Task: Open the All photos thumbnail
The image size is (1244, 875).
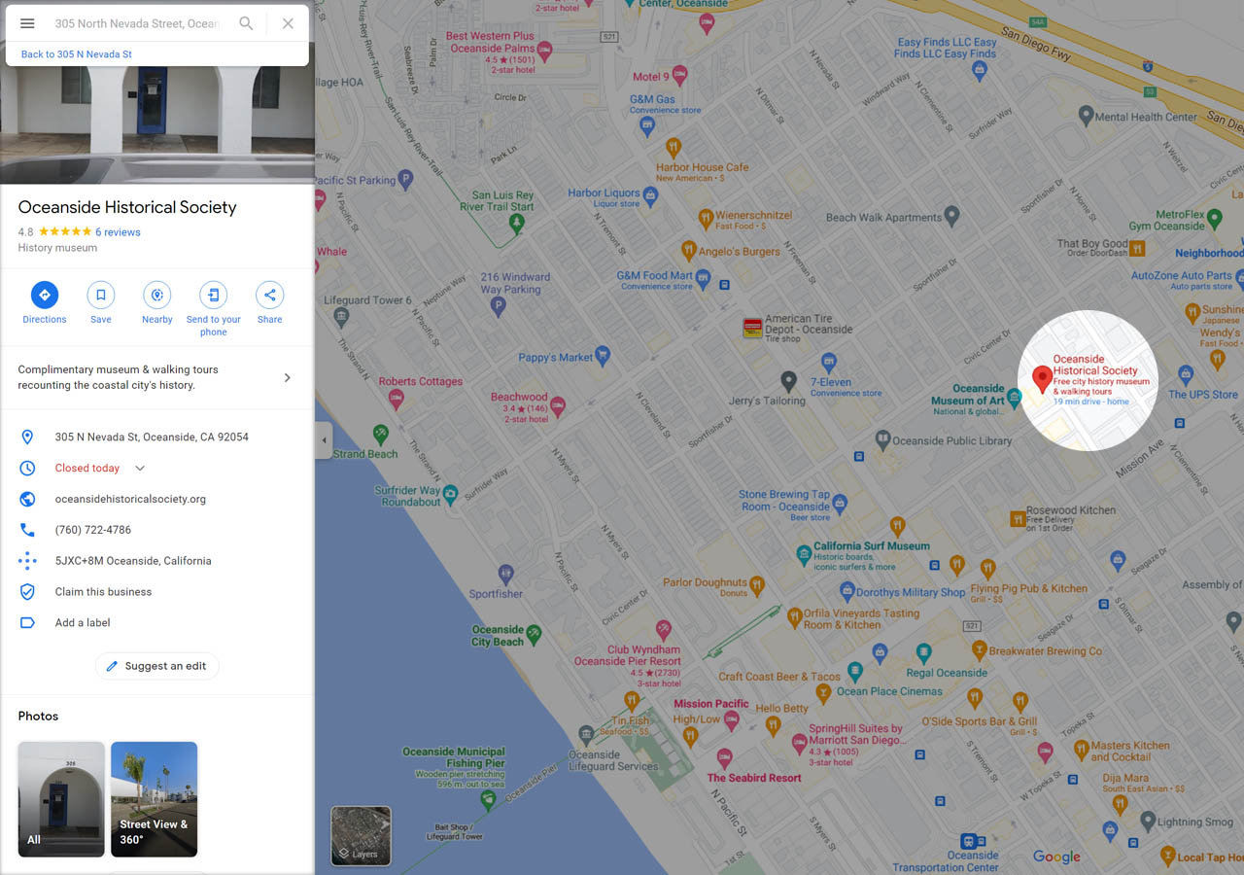Action: pyautogui.click(x=61, y=799)
